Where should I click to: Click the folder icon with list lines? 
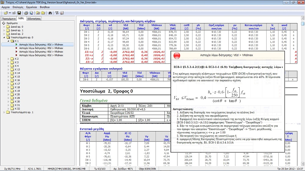tap(43, 13)
